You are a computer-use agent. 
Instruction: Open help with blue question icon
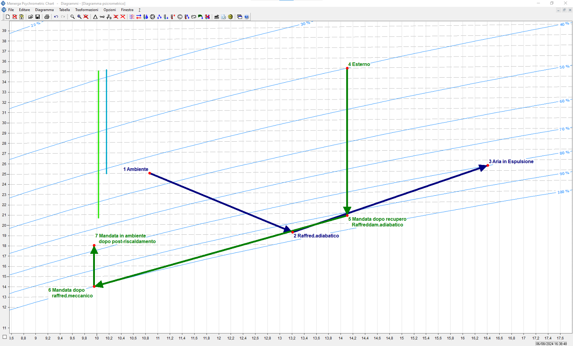(x=246, y=17)
